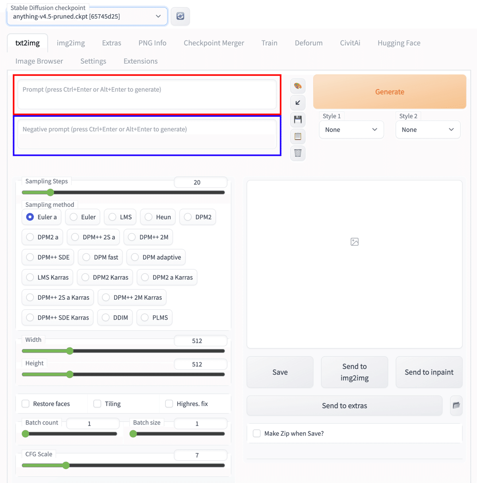The height and width of the screenshot is (483, 477).
Task: Click the Height slider handle
Action: click(70, 374)
